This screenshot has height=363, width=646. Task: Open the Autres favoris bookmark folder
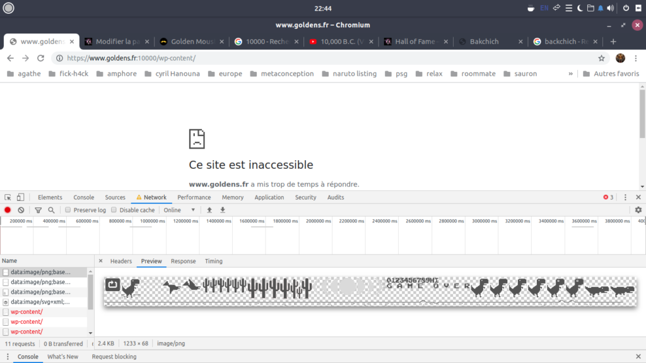pyautogui.click(x=611, y=74)
